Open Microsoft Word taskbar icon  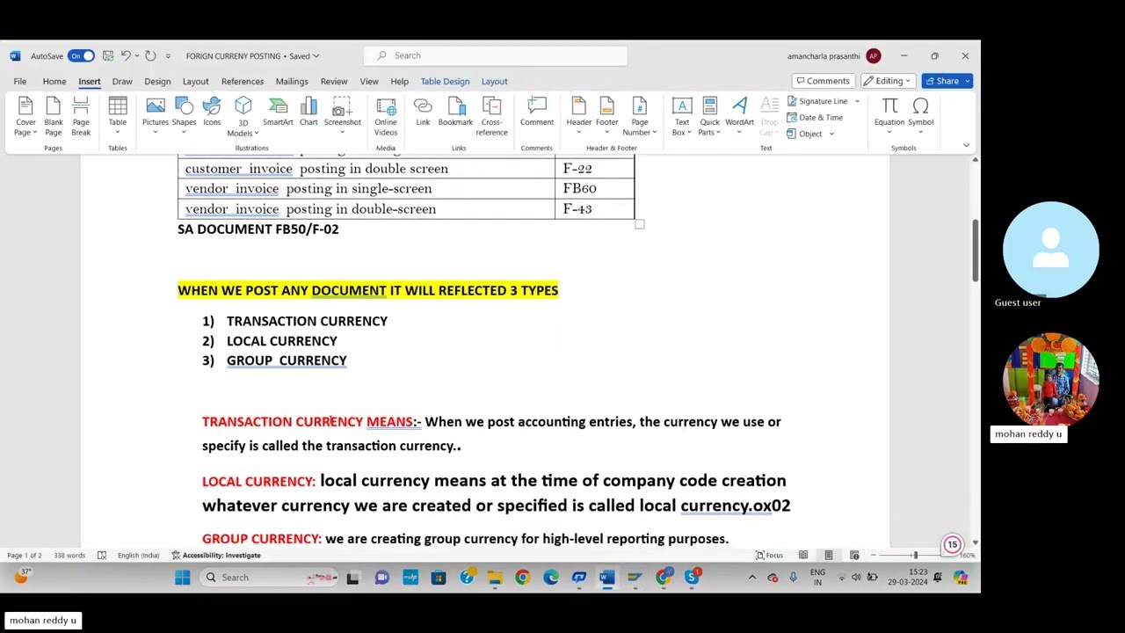coord(606,578)
